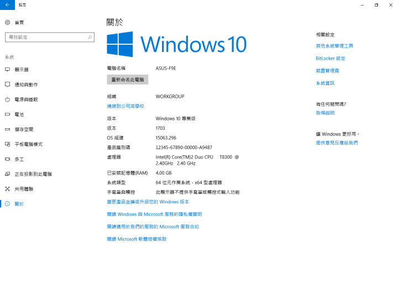Click the 64 位元作業系統 system type text
This screenshot has width=398, height=305.
point(188,182)
